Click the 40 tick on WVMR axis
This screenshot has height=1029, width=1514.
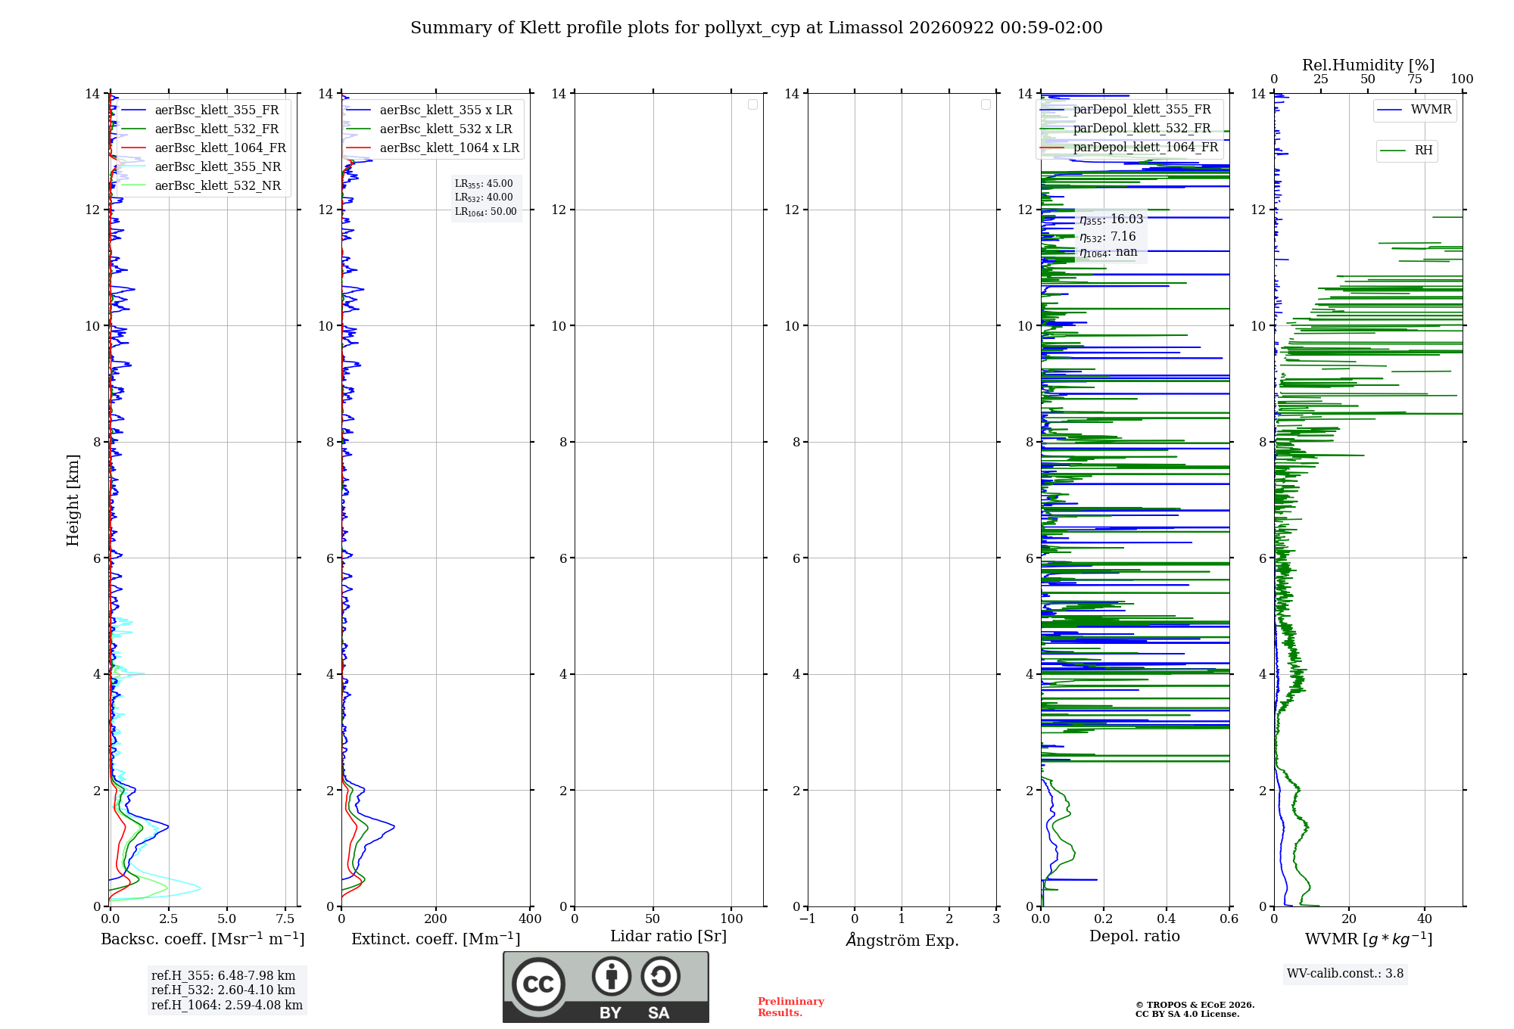(x=1425, y=919)
